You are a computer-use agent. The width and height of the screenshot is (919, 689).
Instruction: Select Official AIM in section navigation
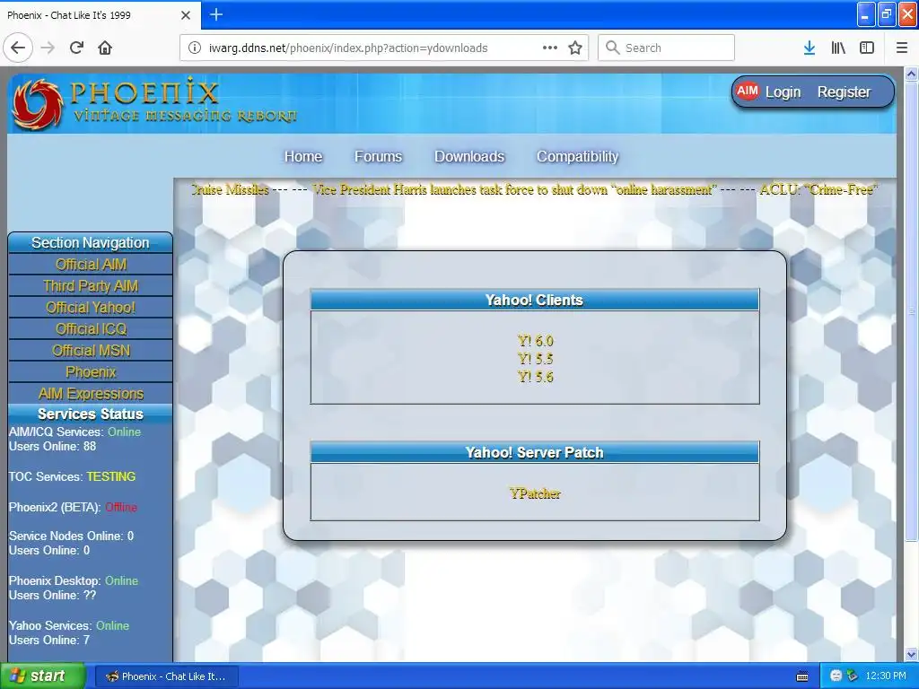[x=91, y=265]
